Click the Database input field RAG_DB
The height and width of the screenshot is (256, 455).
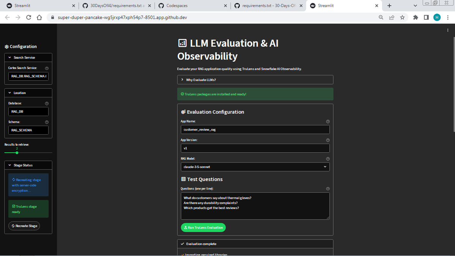point(28,112)
